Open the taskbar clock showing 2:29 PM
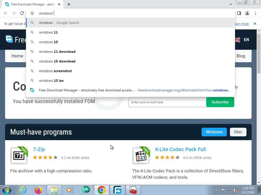The width and height of the screenshot is (261, 195). pos(248,190)
